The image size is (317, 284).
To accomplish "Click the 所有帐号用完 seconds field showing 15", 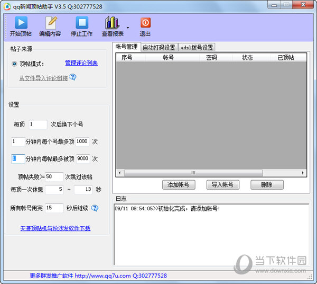I will tap(54, 208).
